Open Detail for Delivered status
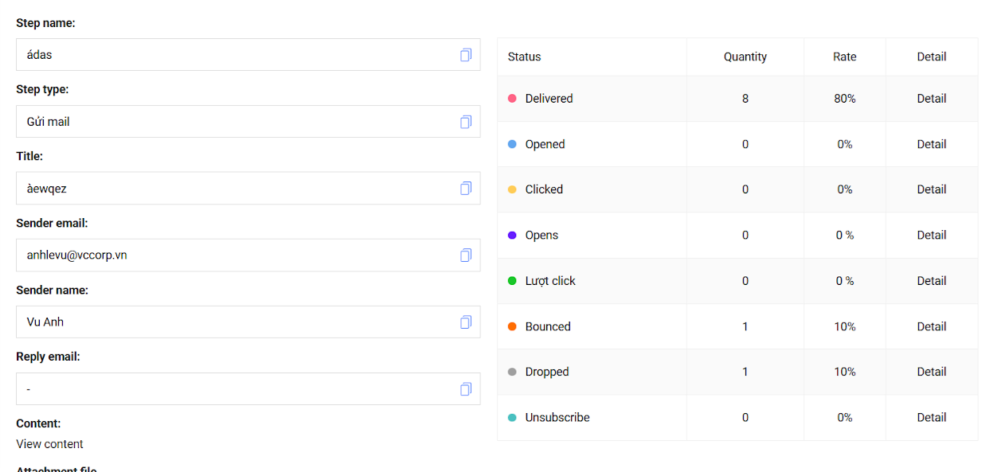997x472 pixels. coord(931,99)
